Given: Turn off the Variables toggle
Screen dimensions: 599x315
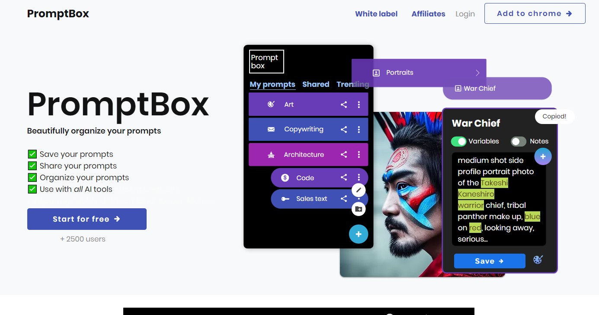Looking at the screenshot, I should tap(458, 141).
